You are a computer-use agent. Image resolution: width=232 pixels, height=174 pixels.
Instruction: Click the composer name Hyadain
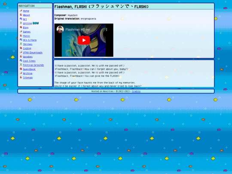click(73, 15)
